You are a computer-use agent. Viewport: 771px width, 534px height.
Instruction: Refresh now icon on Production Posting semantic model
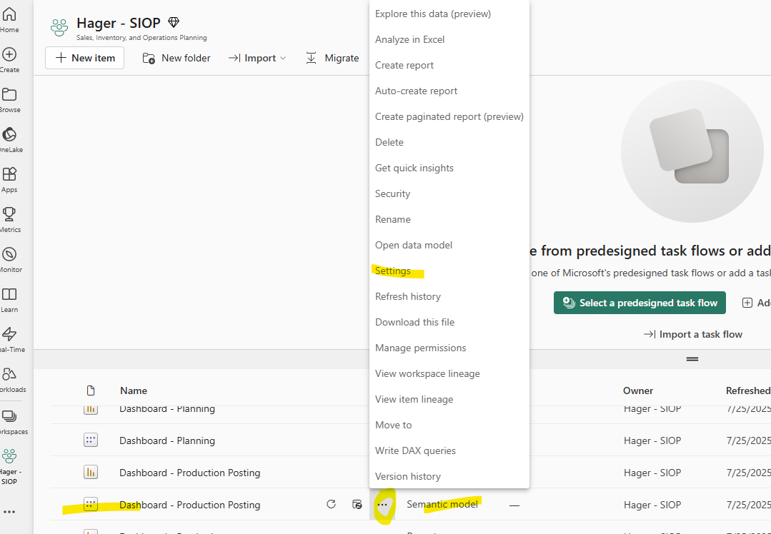coord(331,504)
